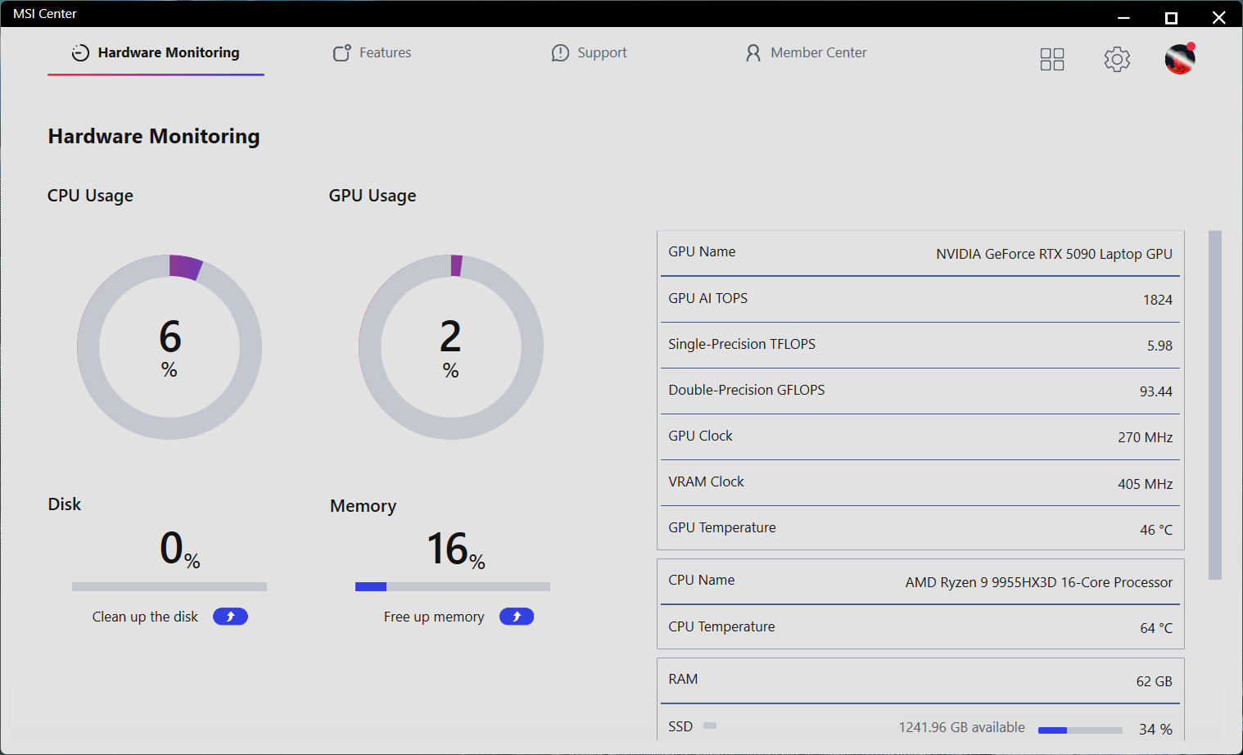The image size is (1243, 755).
Task: Click the VRAM Clock 405 MHz value
Action: pyautogui.click(x=1146, y=484)
